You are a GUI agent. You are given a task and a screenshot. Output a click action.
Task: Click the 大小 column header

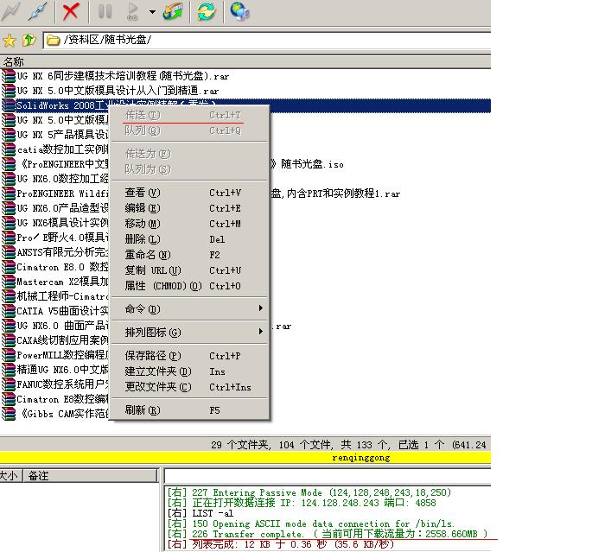tap(11, 476)
